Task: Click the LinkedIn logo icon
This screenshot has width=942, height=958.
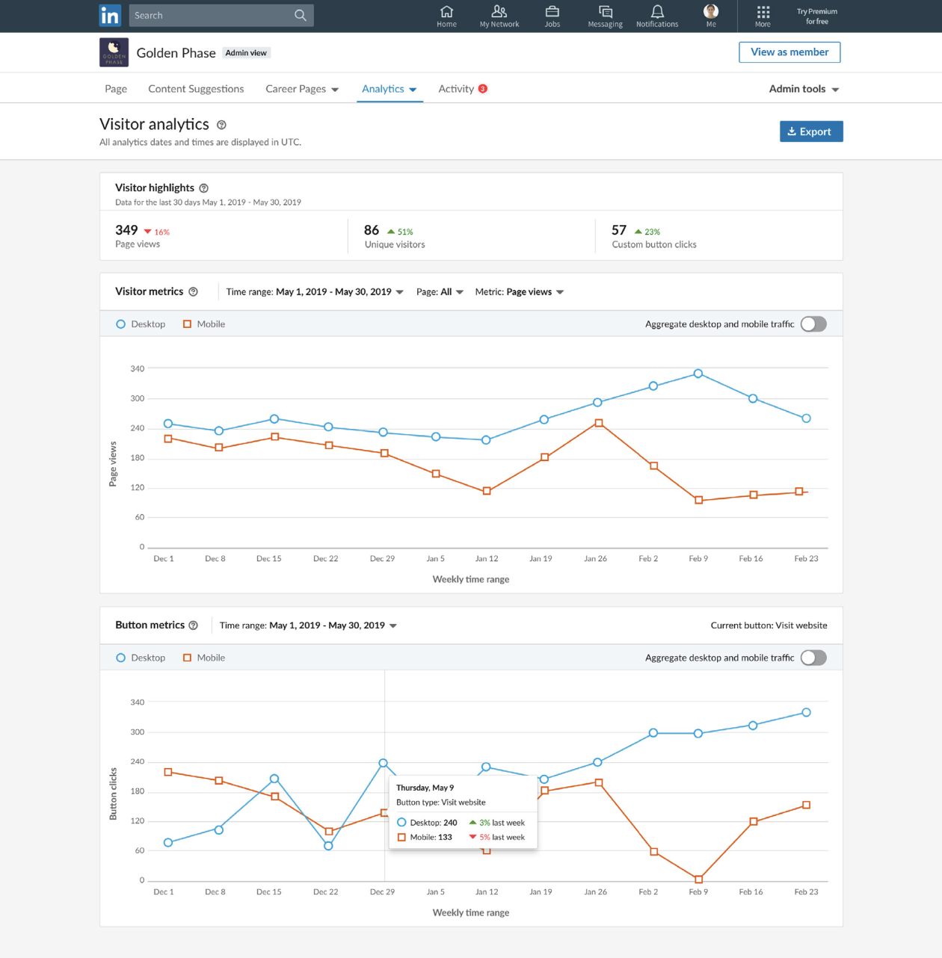Action: coord(110,16)
